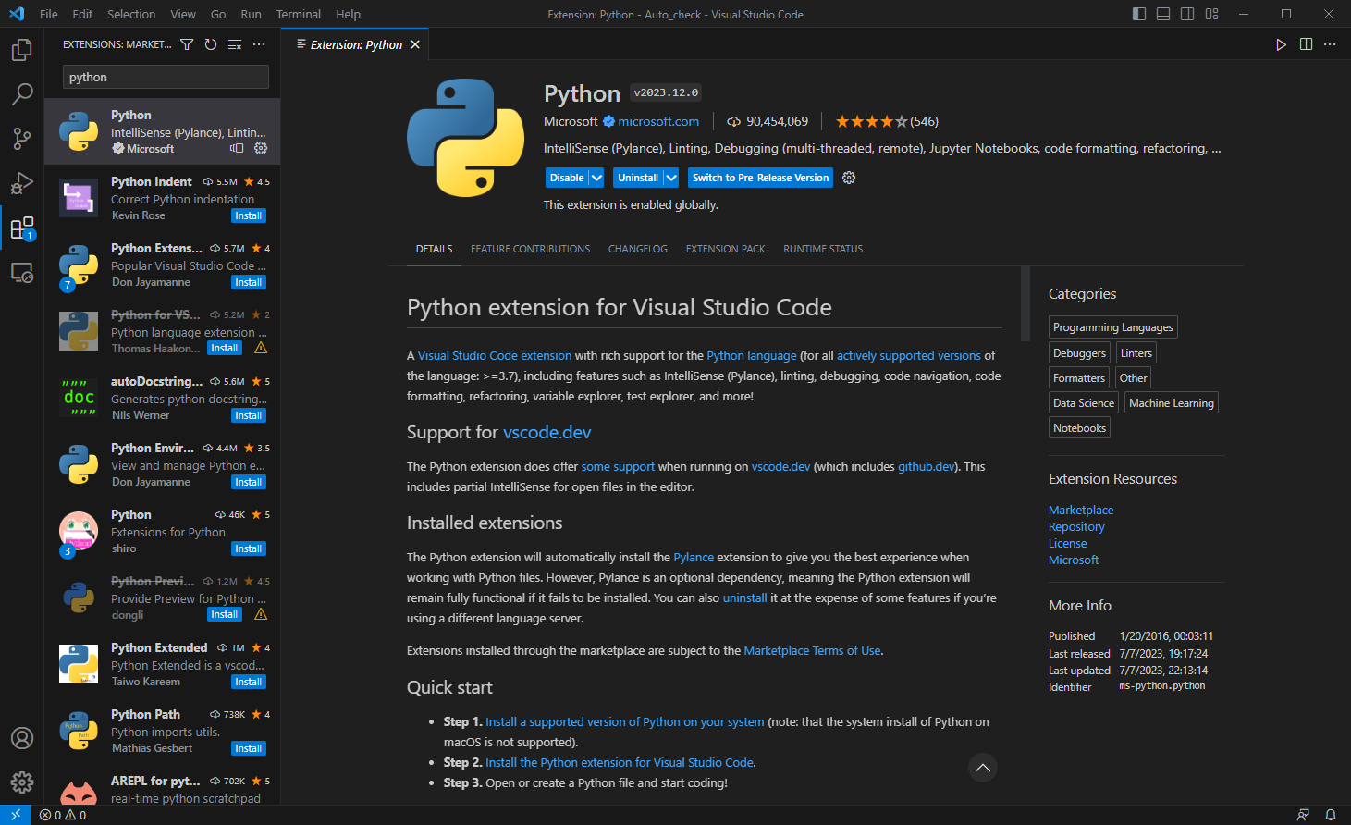This screenshot has width=1351, height=825.
Task: Select Python extension by shiro in list
Action: pos(163,531)
